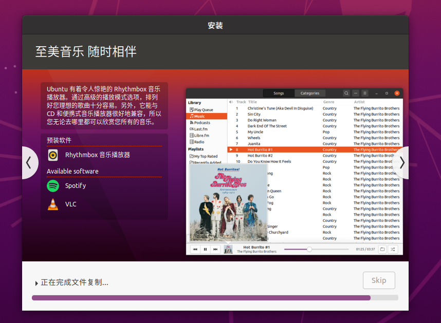This screenshot has height=323, width=441.
Task: Click the Rhythmbox orange close button
Action: pos(397,93)
